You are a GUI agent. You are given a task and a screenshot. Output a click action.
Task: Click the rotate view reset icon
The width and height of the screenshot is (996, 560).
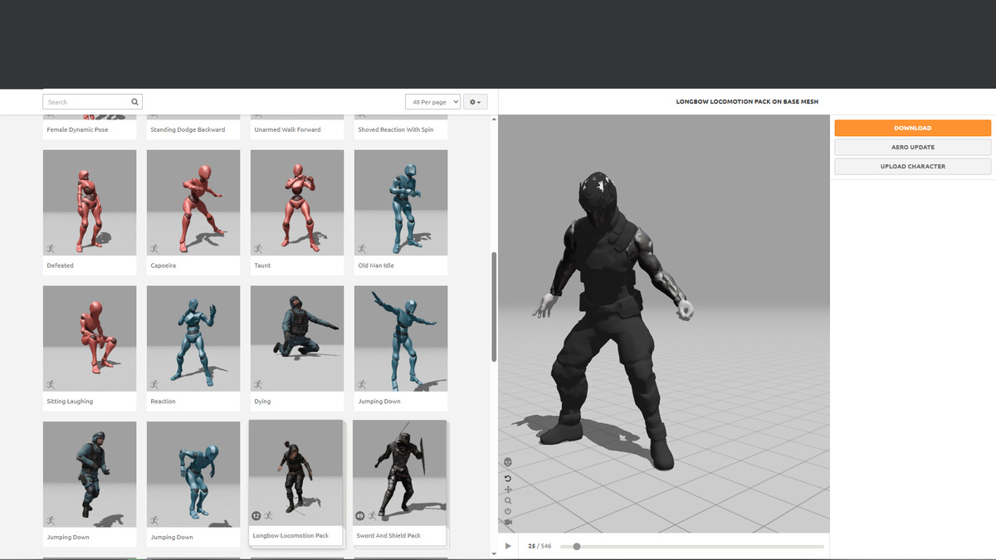(x=508, y=479)
